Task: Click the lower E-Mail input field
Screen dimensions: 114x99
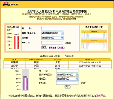Action: pos(67,83)
